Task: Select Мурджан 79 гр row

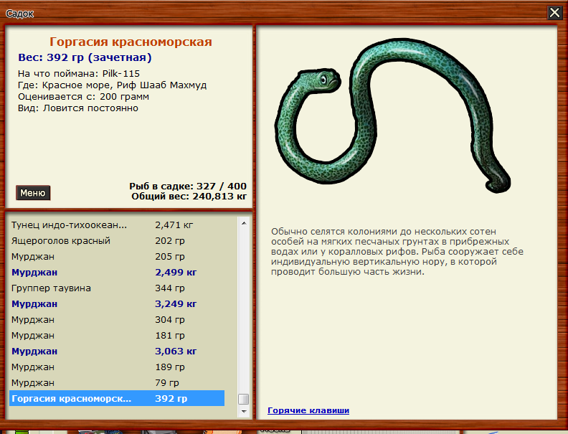Action: (x=117, y=382)
